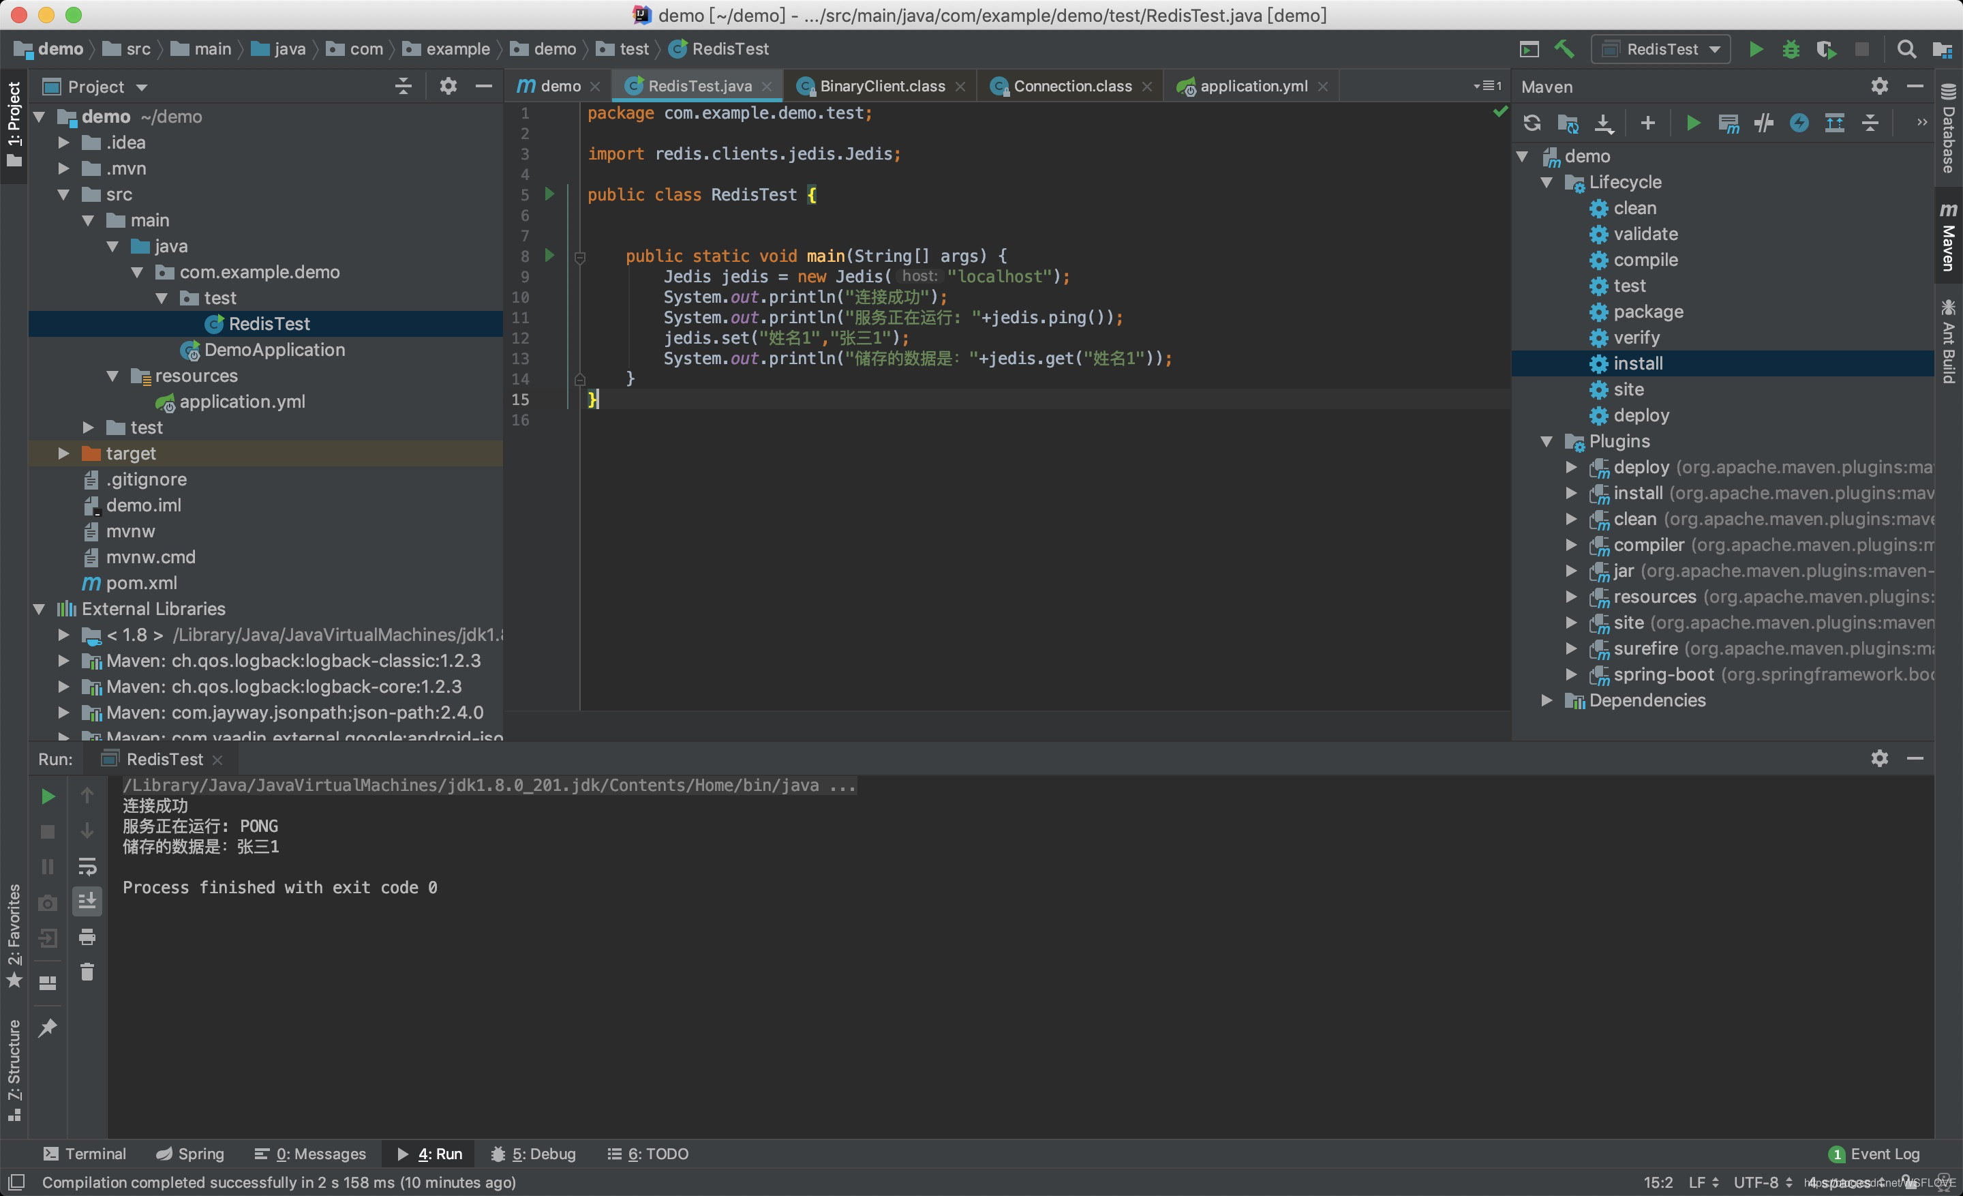1963x1196 pixels.
Task: Start debugging RedisTest via the bug icon
Action: tap(1791, 49)
